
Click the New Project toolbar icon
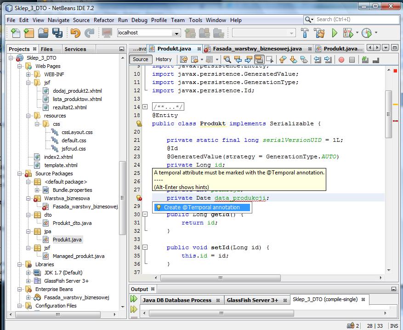point(29,33)
